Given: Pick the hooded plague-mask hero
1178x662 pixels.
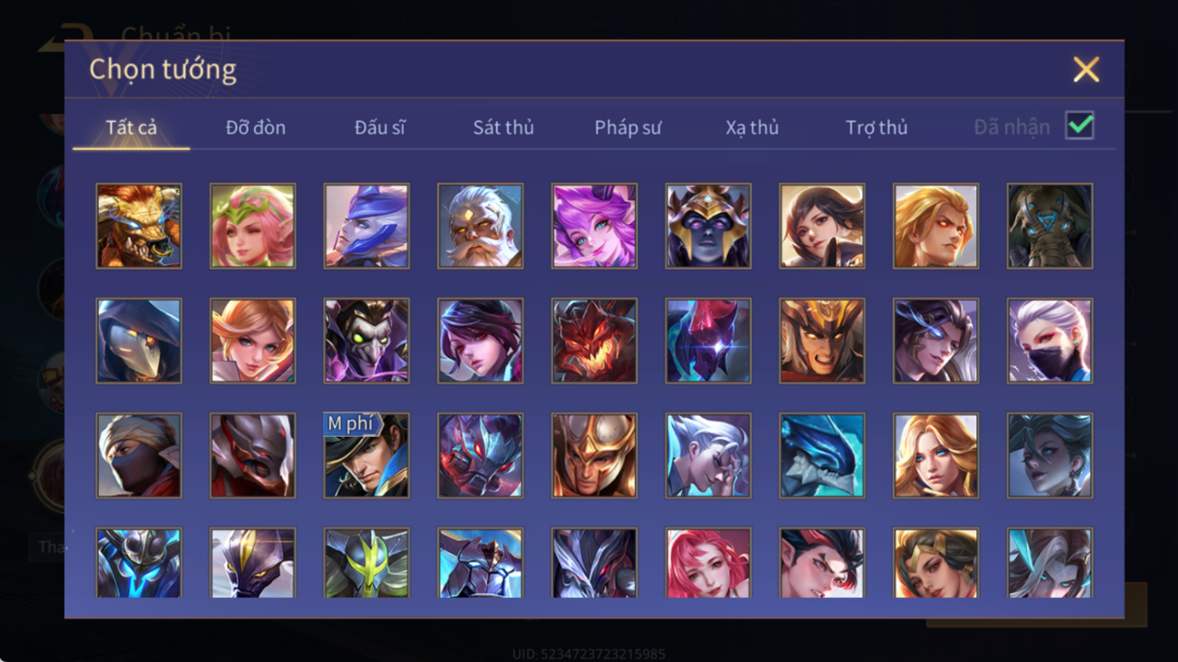Looking at the screenshot, I should click(138, 341).
